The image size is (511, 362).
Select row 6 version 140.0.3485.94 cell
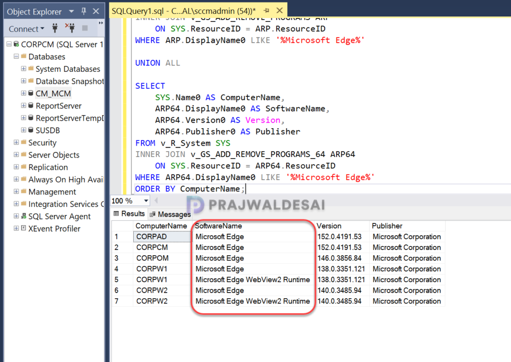point(342,290)
